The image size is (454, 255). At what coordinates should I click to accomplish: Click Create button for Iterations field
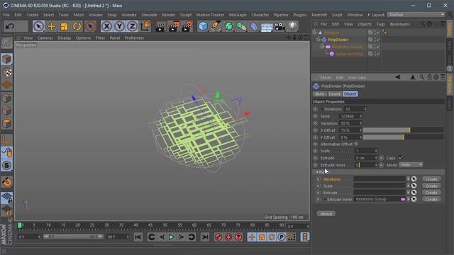click(431, 179)
